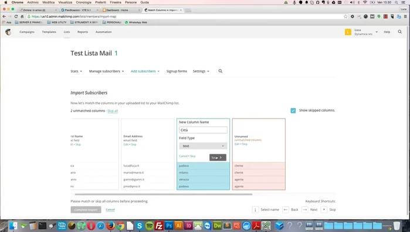Click Skip in the New Column editor
Image resolution: width=410 pixels, height=232 pixels.
tap(193, 156)
